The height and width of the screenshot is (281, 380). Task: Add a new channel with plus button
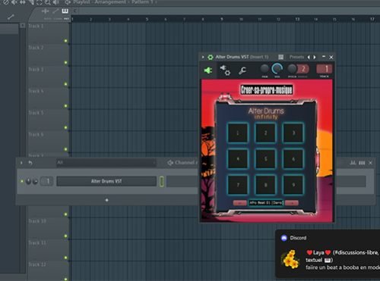106,200
